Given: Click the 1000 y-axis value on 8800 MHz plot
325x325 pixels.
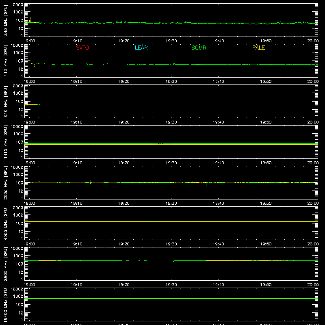Looking at the screenshot, I should 18,256.
